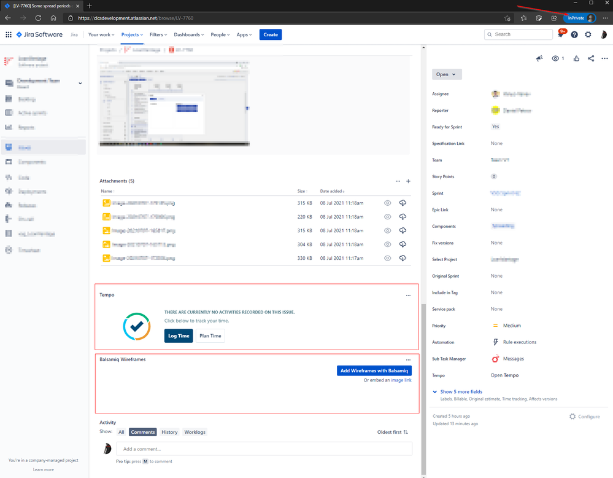This screenshot has width=613, height=478.
Task: Show History activity tab
Action: [169, 432]
